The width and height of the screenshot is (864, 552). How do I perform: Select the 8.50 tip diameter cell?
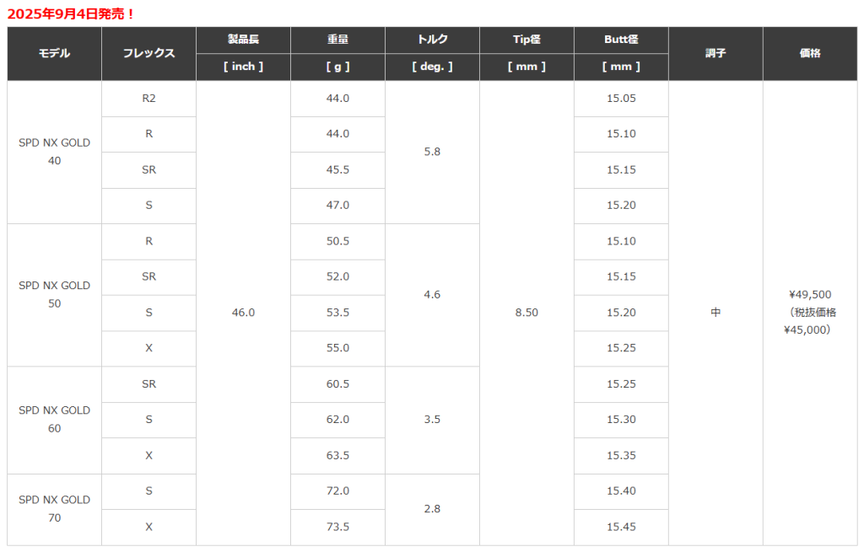526,312
